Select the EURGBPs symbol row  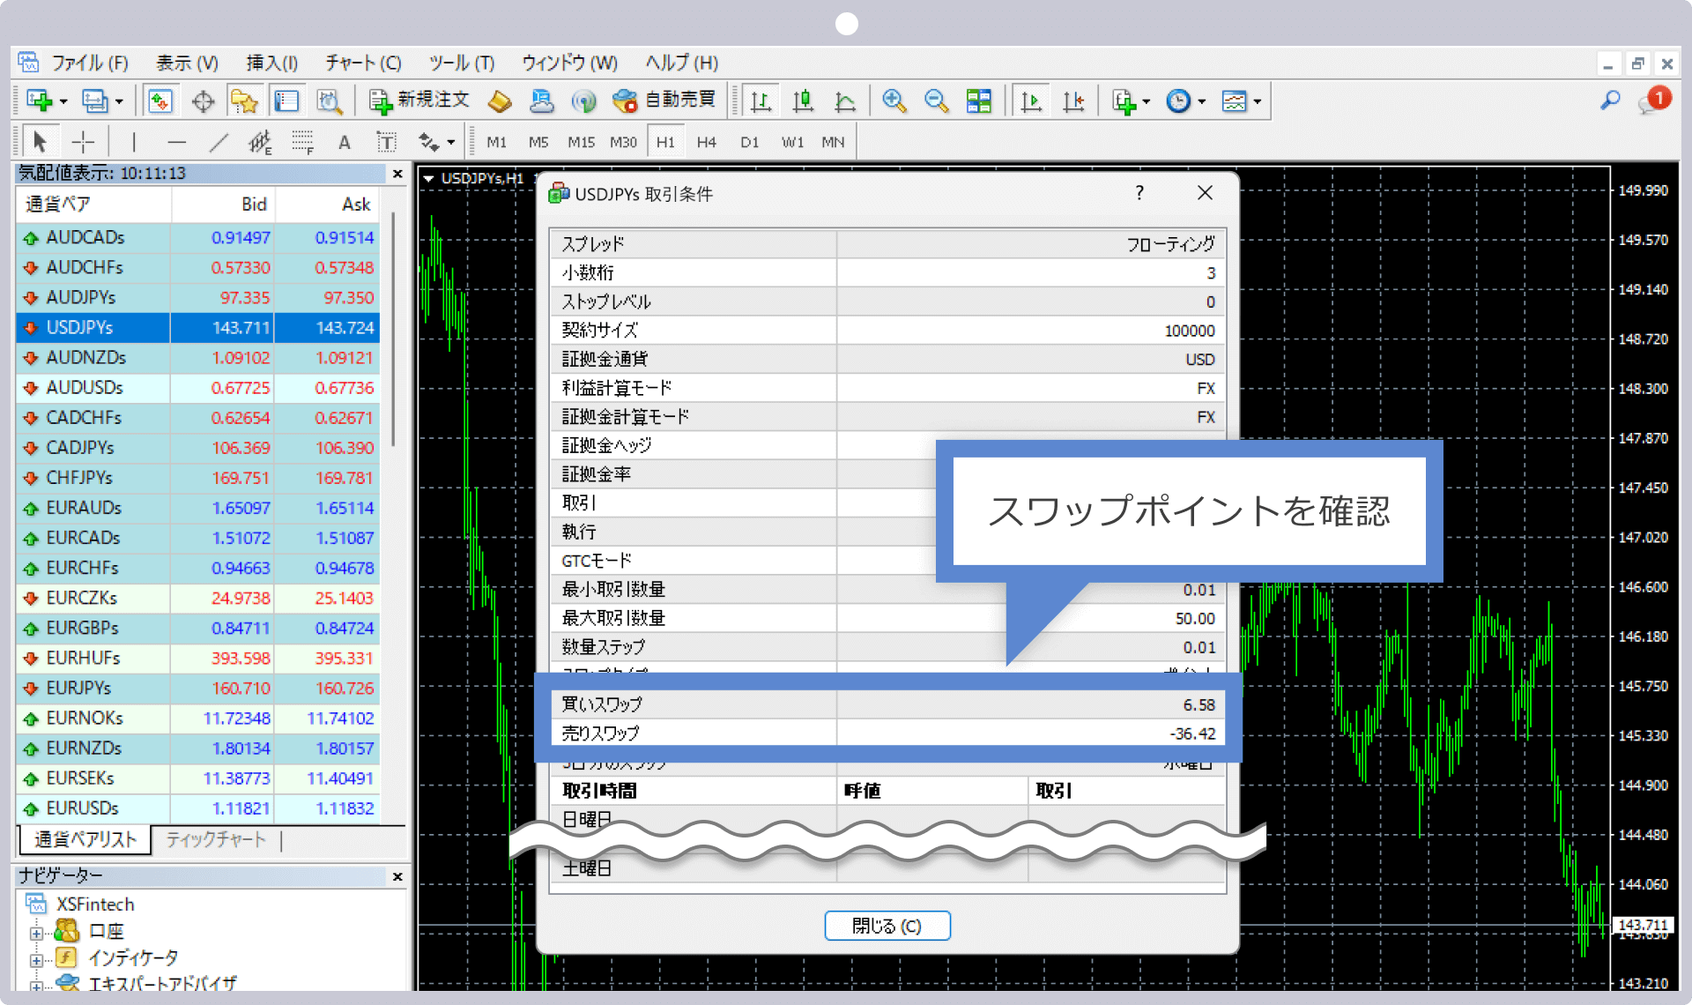(198, 628)
